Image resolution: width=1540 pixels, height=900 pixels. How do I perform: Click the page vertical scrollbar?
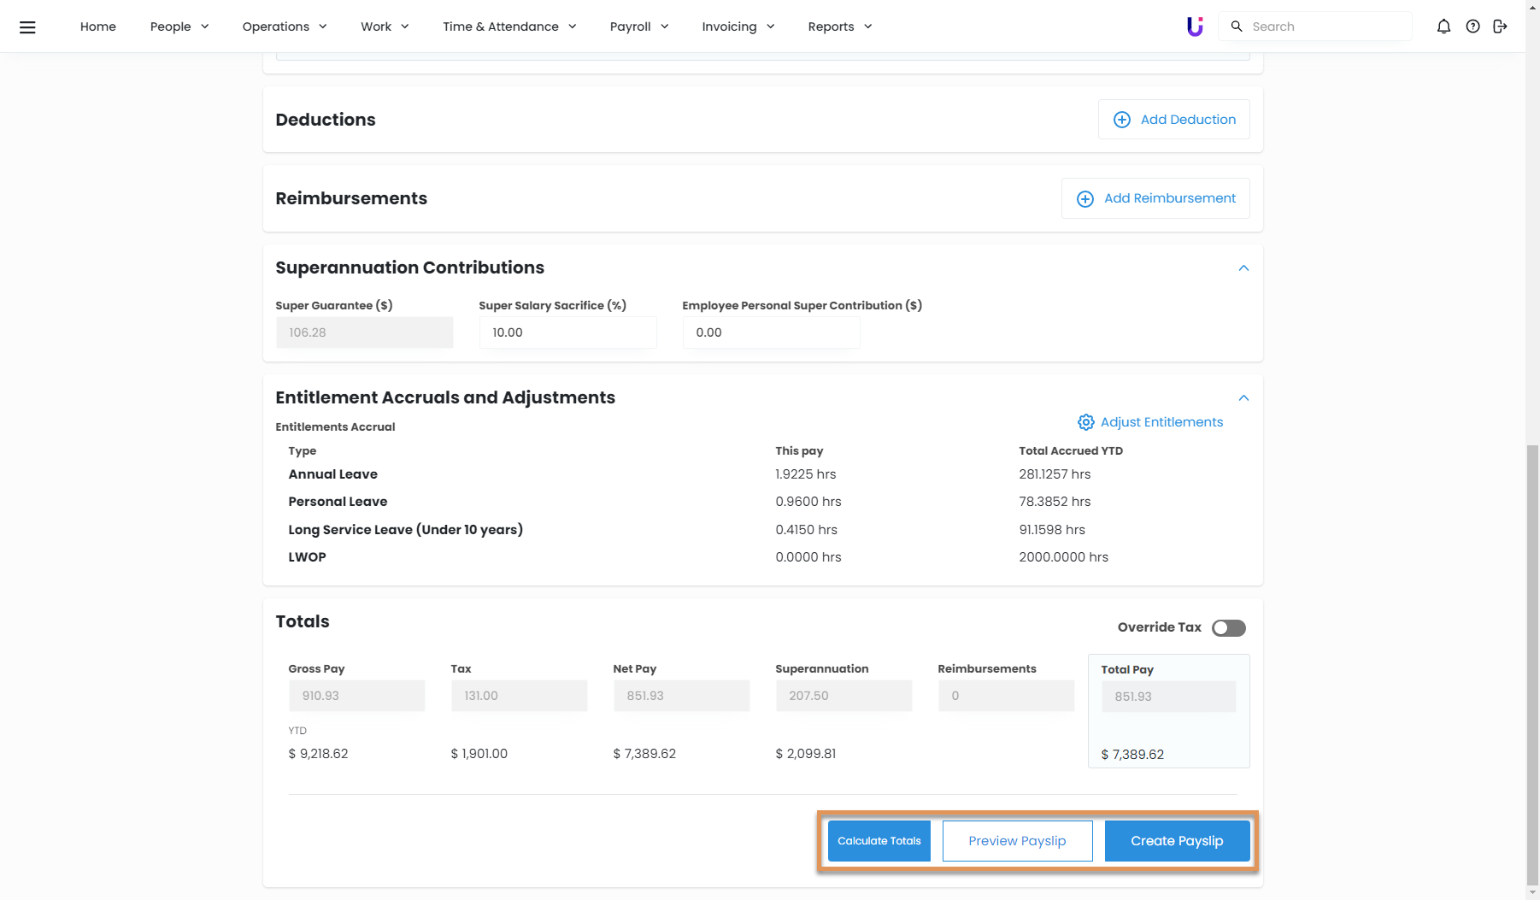pos(1532,667)
